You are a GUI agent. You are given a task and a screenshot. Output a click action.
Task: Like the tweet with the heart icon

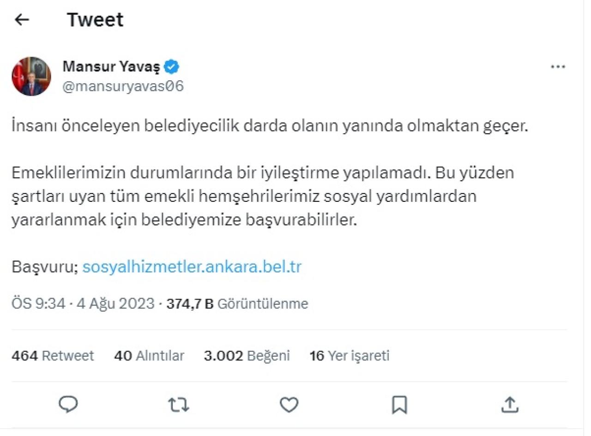289,405
